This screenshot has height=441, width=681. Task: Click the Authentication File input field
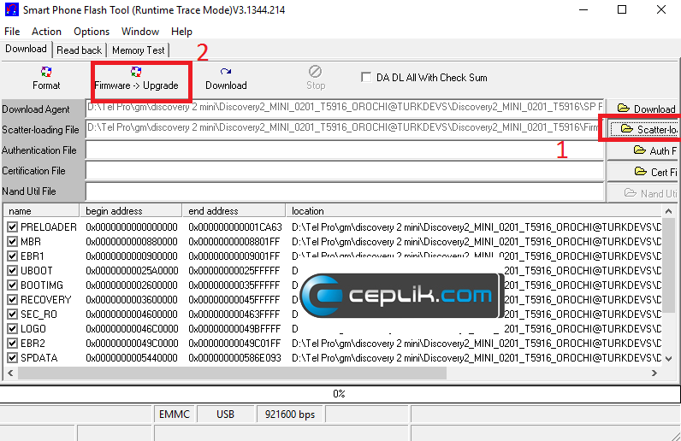pyautogui.click(x=345, y=150)
